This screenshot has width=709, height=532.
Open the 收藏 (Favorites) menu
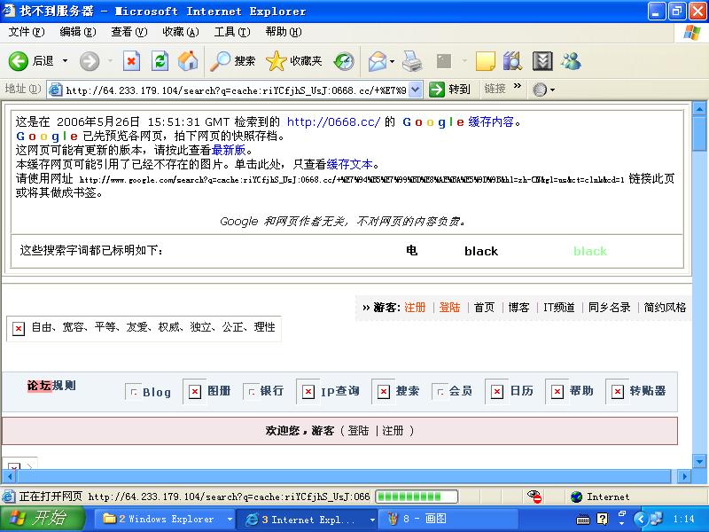point(180,32)
